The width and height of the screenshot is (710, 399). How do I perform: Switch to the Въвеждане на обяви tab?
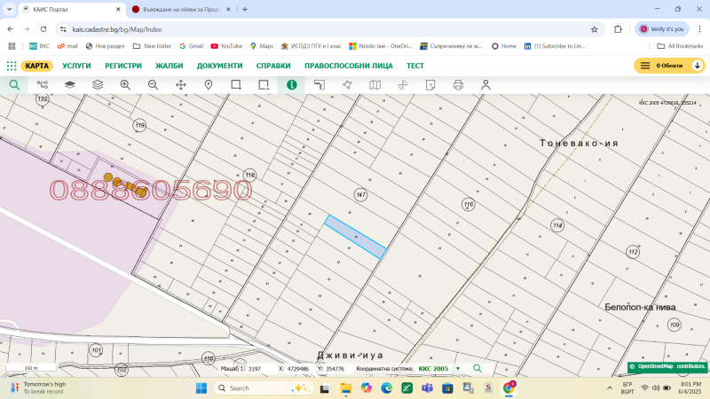point(181,10)
